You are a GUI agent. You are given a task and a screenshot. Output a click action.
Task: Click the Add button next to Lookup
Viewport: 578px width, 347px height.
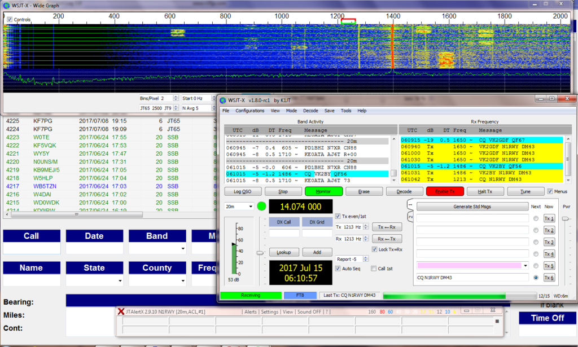coord(317,252)
